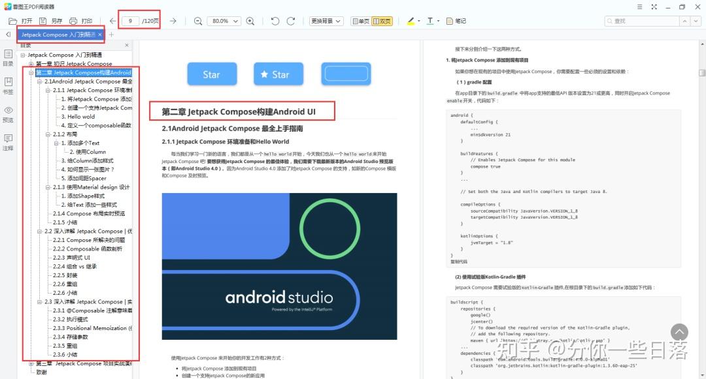Zoom in with the magnifier plus icon

pyautogui.click(x=250, y=20)
